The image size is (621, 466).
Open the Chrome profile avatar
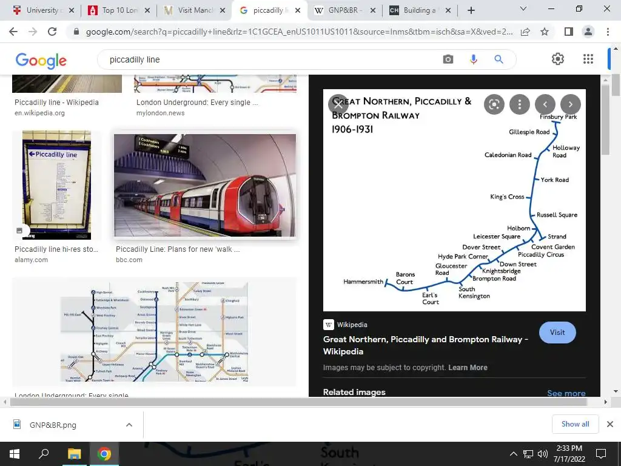588,32
